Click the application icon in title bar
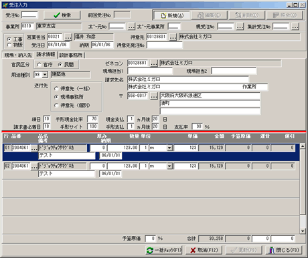The height and width of the screenshot is (258, 308). tap(5, 5)
